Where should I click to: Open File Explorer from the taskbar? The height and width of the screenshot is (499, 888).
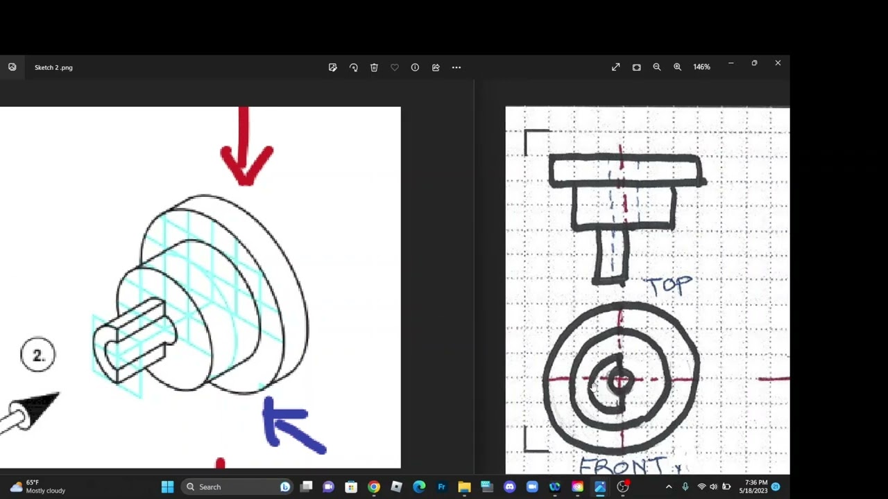[x=464, y=487]
